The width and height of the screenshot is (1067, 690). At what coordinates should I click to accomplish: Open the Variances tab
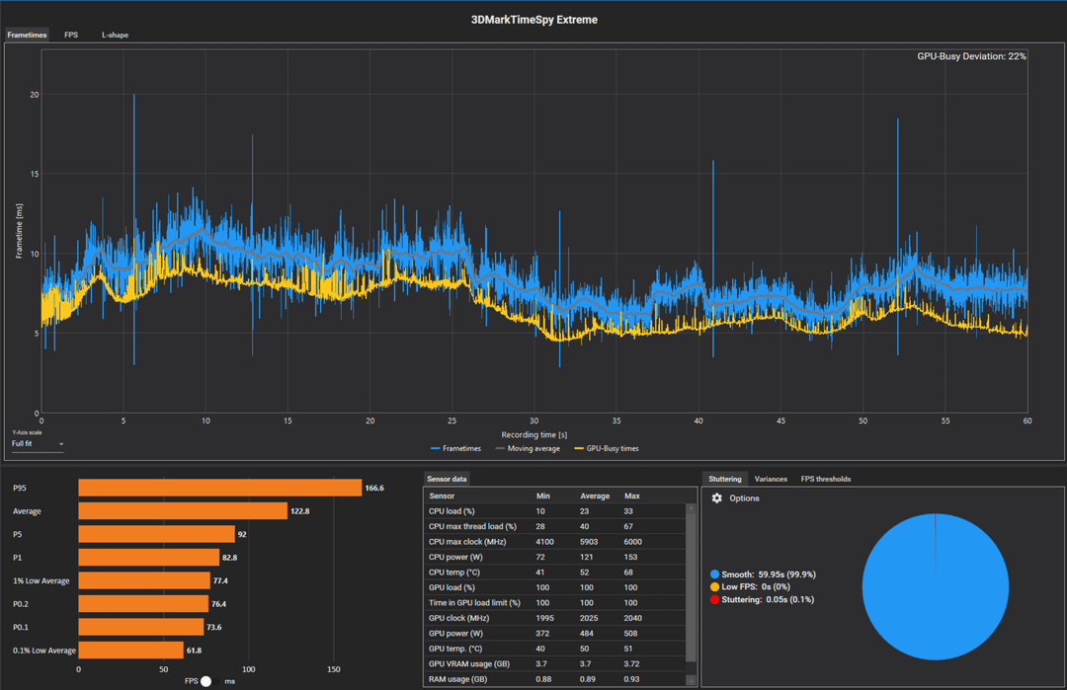tap(771, 480)
